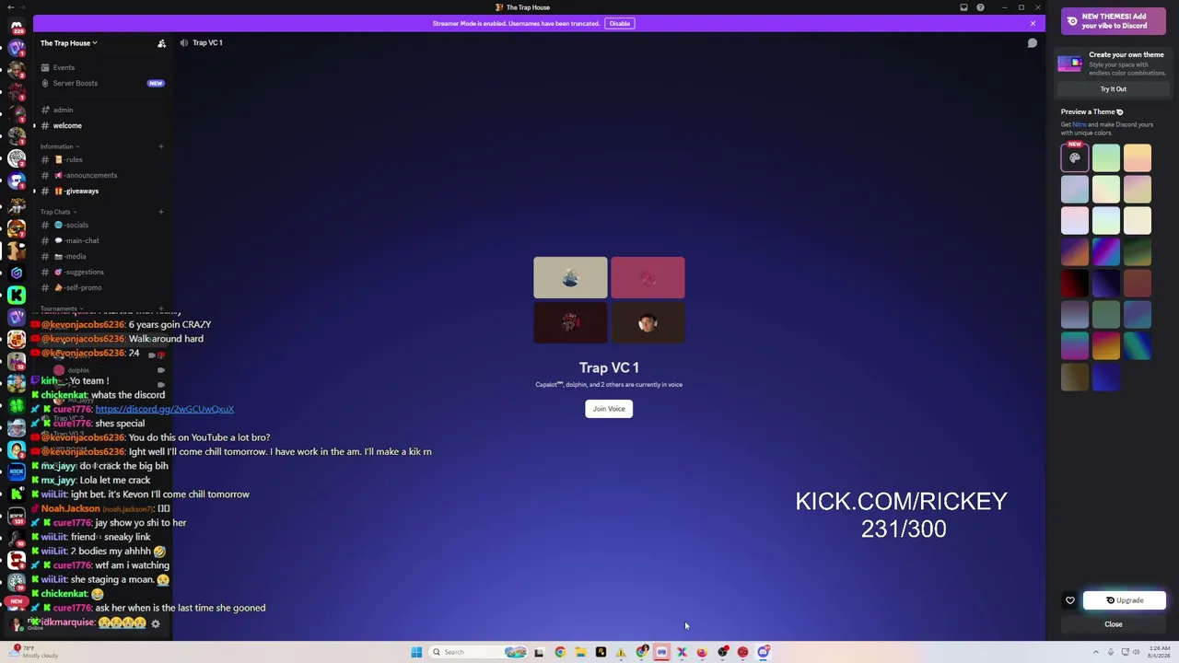Open the rules channel
Screen dimensions: 1179x663
pos(101,159)
